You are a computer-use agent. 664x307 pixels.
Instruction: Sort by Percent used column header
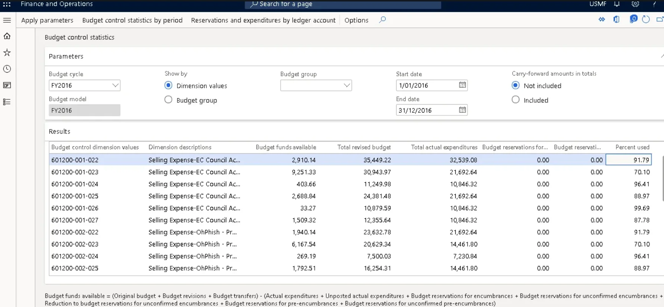point(632,147)
